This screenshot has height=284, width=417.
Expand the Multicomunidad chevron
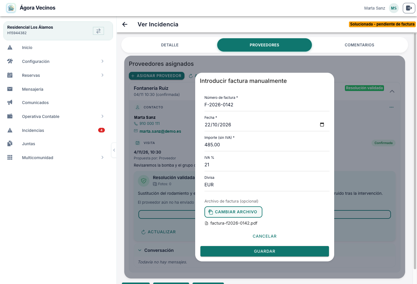point(103,157)
